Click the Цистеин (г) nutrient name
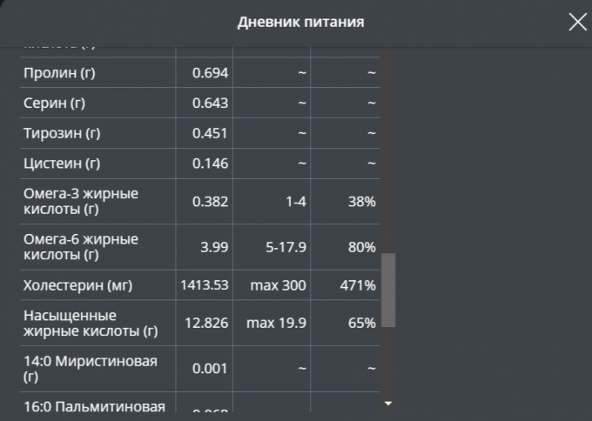This screenshot has width=592, height=421. 62,163
